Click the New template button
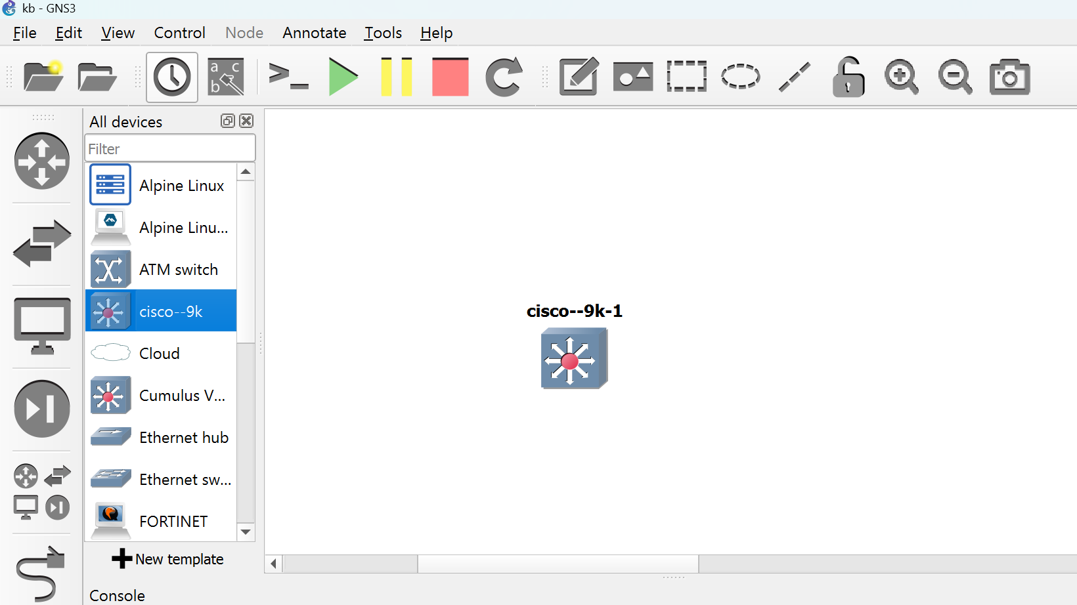 168,559
